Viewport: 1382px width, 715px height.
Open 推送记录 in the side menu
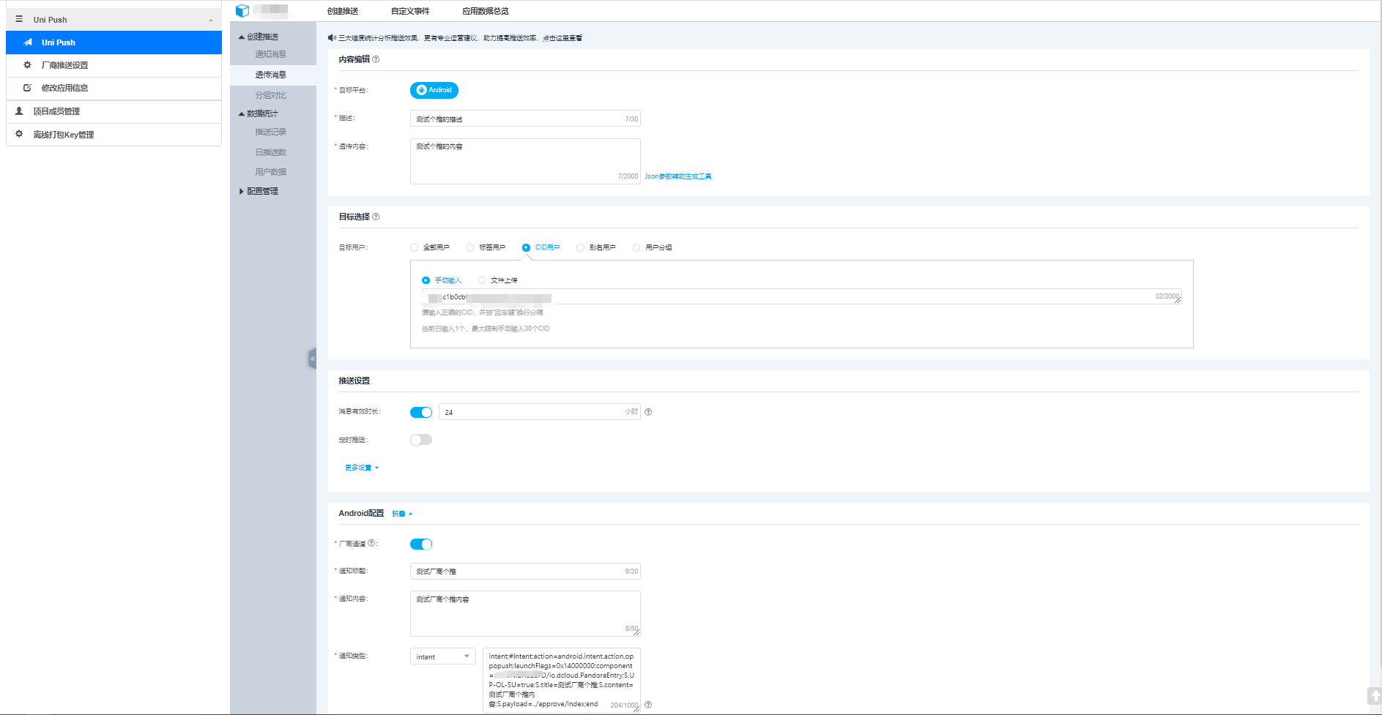point(271,132)
